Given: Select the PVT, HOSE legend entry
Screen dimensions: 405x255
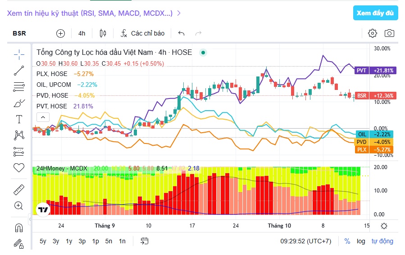Looking at the screenshot, I should point(52,107).
